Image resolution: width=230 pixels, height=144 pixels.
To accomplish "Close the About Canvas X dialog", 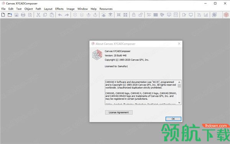I will [x=179, y=44].
